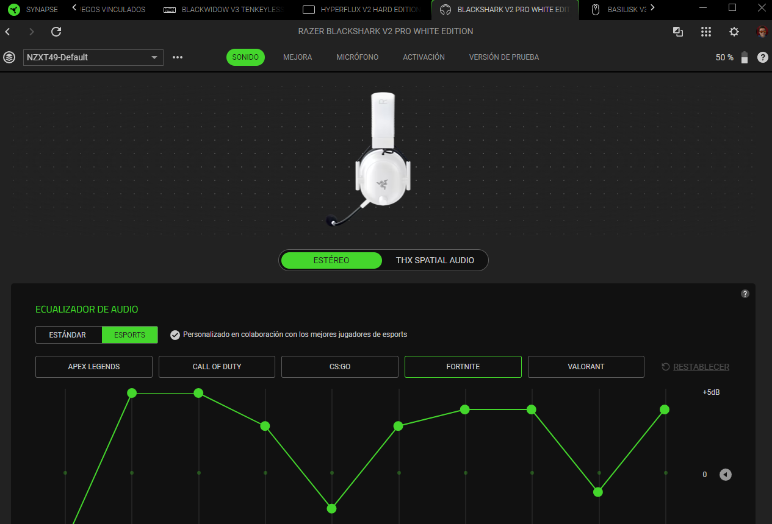Image resolution: width=772 pixels, height=524 pixels.
Task: Click the Restablecer link
Action: pyautogui.click(x=701, y=367)
